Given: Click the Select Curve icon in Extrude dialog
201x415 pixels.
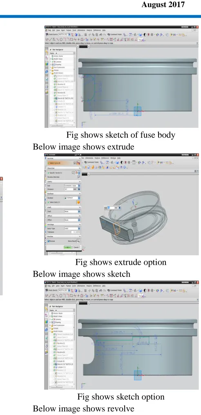Looking at the screenshot, I should tap(78, 163).
